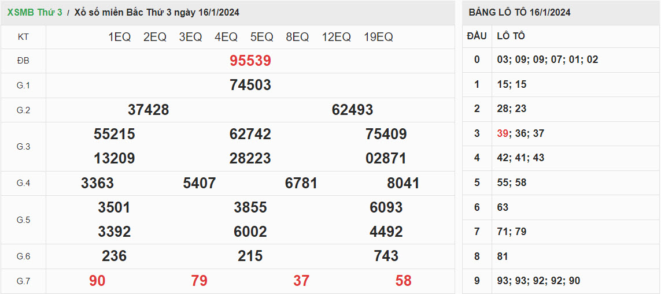Click the BẢNG LÔ TÔ 16/1/2024 header
This screenshot has height=294, width=661.
pos(519,12)
